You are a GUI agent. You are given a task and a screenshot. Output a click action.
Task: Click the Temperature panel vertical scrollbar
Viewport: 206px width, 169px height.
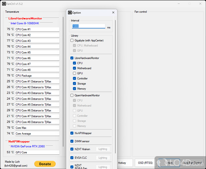(x=63, y=82)
